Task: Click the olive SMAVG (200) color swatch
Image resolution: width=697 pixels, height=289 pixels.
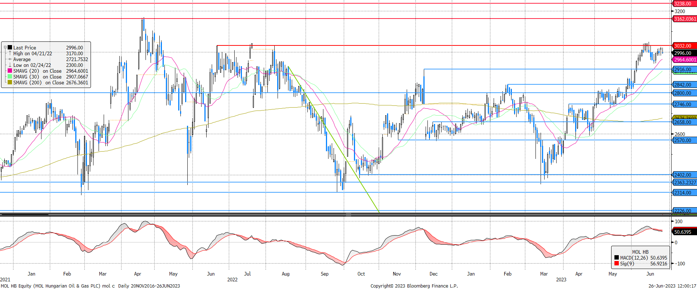Action: [10, 83]
